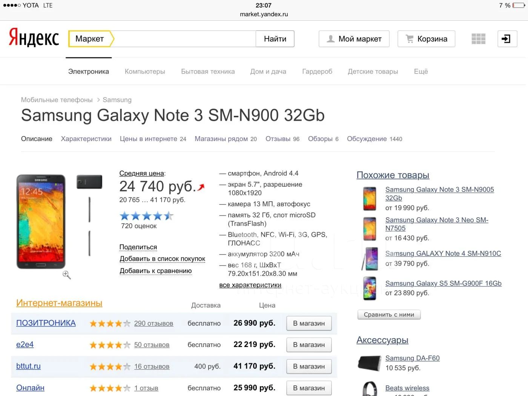Open the Отзывы 96 tab
This screenshot has height=396, width=528.
pyautogui.click(x=282, y=139)
